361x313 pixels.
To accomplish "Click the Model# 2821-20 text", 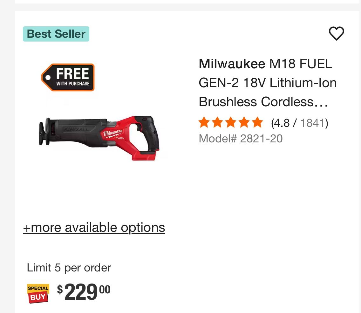I will (x=241, y=138).
